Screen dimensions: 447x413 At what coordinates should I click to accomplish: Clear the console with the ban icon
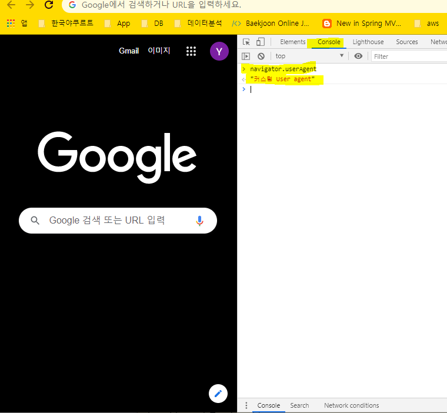(261, 56)
